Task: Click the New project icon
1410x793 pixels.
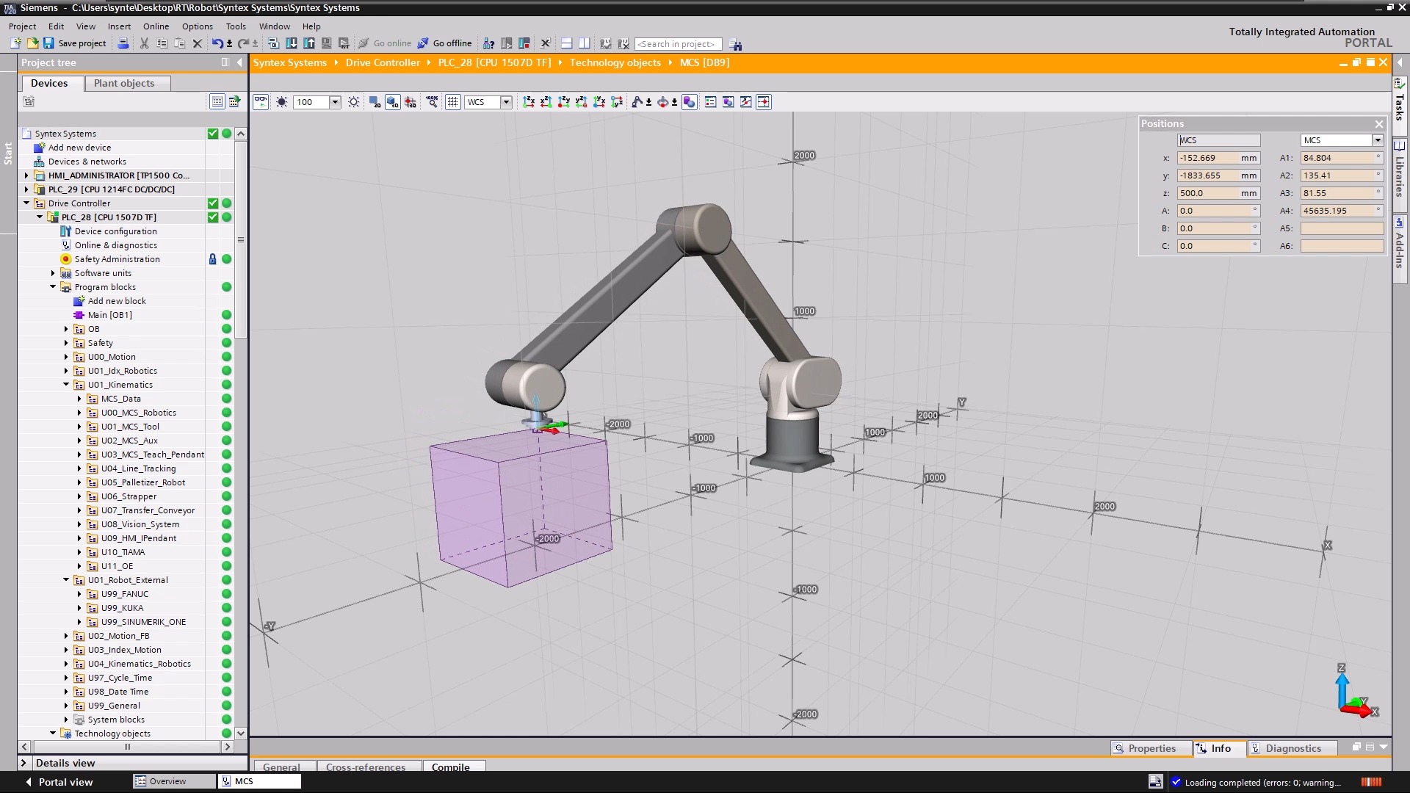Action: click(15, 43)
